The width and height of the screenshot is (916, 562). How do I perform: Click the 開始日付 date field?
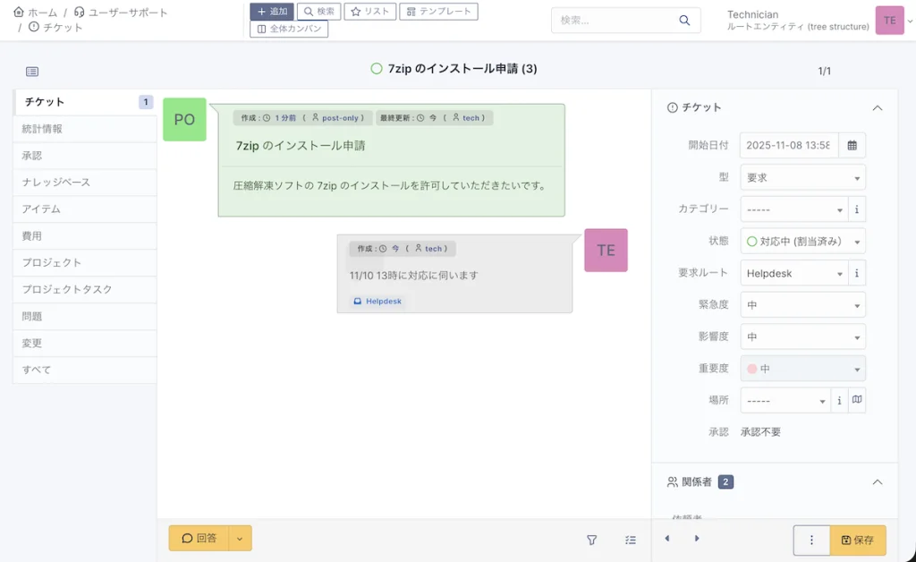(789, 146)
